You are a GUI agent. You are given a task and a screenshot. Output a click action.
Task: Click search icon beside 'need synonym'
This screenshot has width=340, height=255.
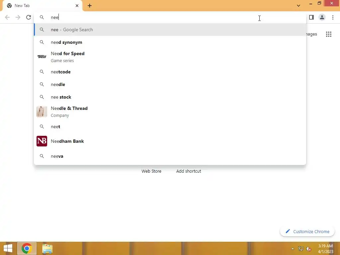click(42, 42)
